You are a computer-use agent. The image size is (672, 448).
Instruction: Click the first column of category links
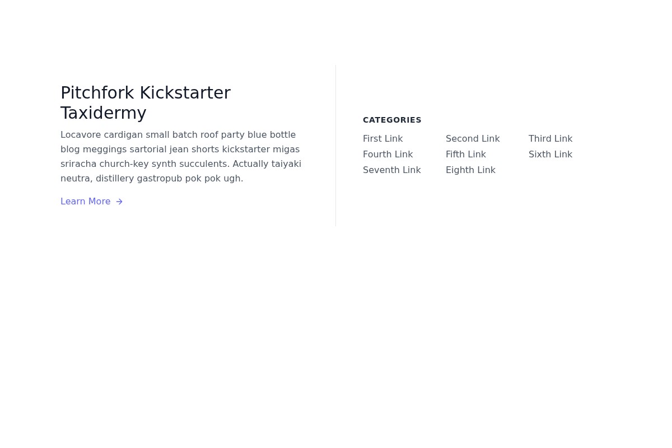(x=391, y=154)
